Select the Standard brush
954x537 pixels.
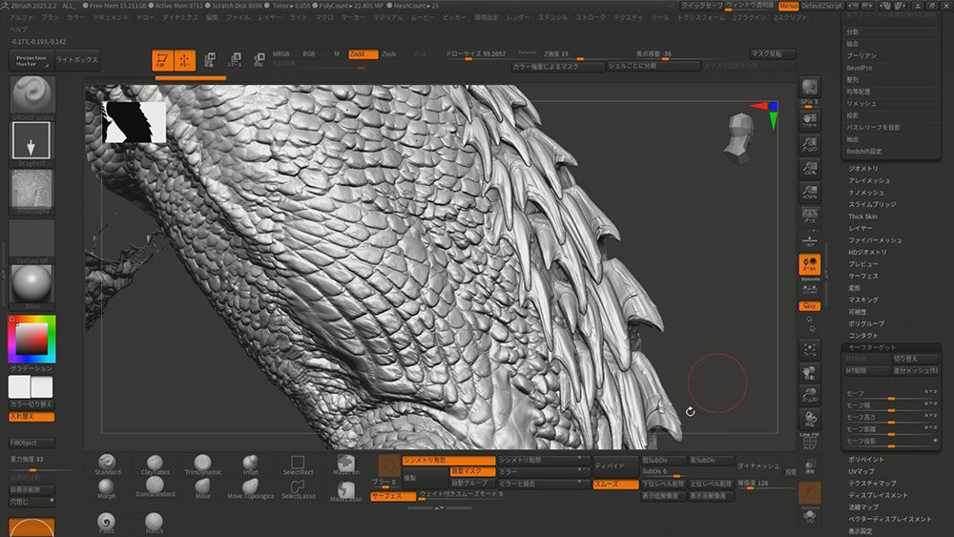click(107, 464)
